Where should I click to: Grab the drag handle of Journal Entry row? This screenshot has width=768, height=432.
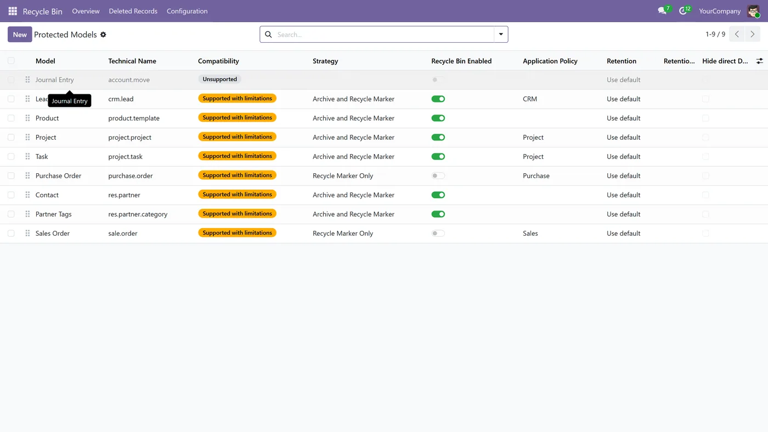(27, 79)
